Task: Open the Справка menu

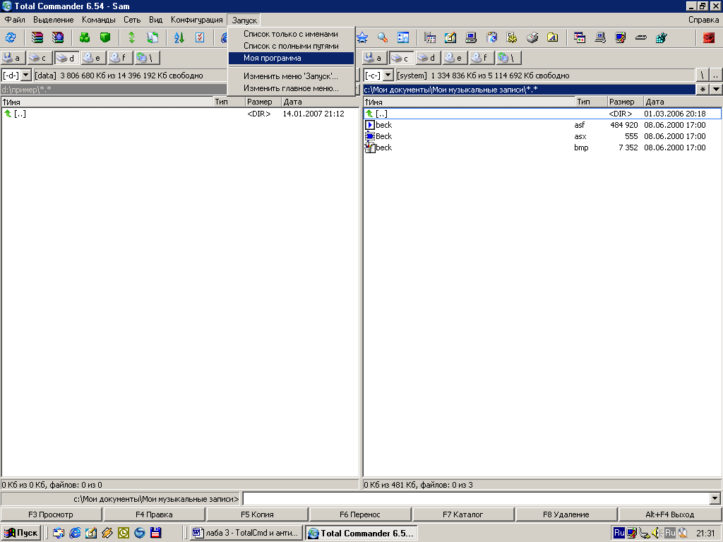Action: tap(703, 20)
